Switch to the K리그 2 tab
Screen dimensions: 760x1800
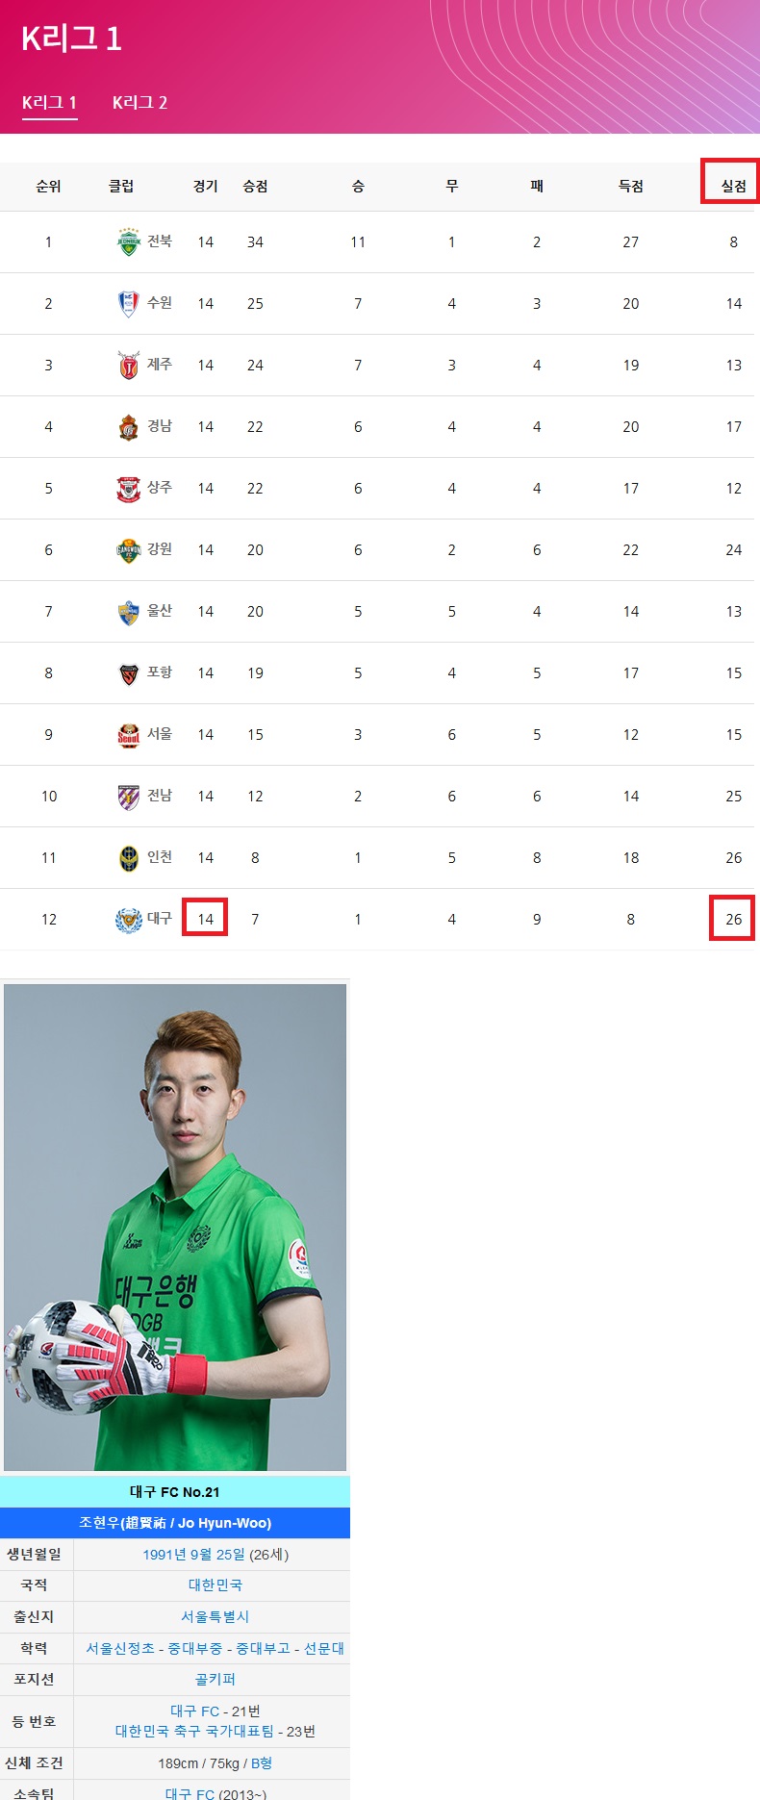[x=139, y=103]
